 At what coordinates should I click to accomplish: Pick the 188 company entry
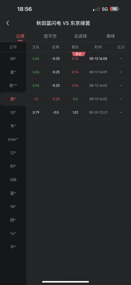(13, 180)
